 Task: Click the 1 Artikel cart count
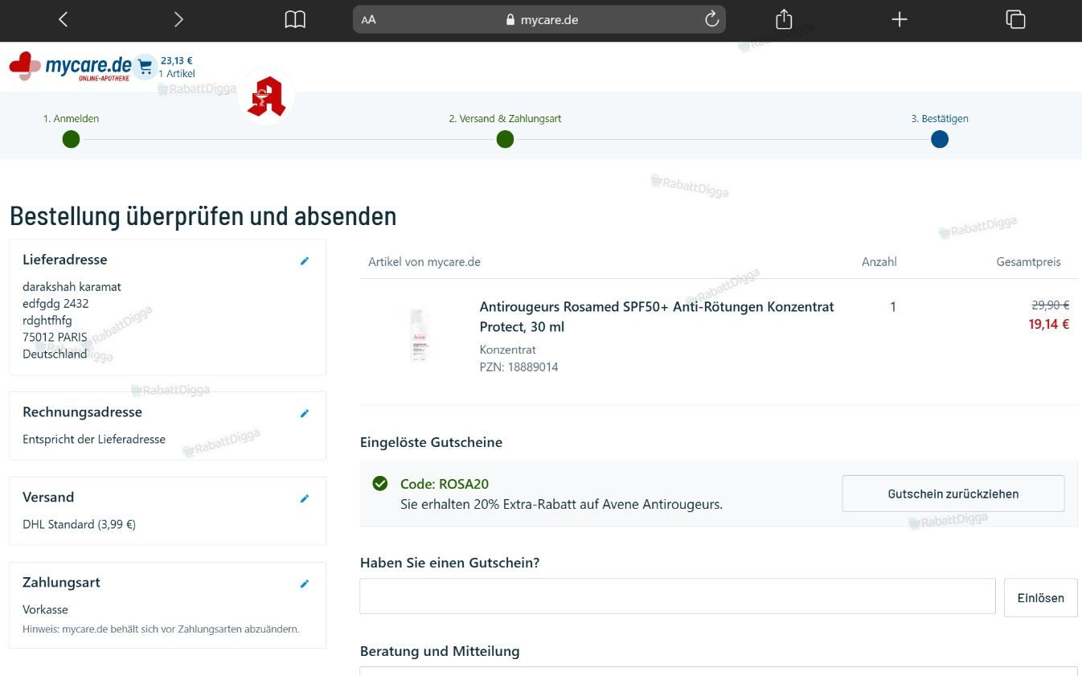[x=177, y=74]
